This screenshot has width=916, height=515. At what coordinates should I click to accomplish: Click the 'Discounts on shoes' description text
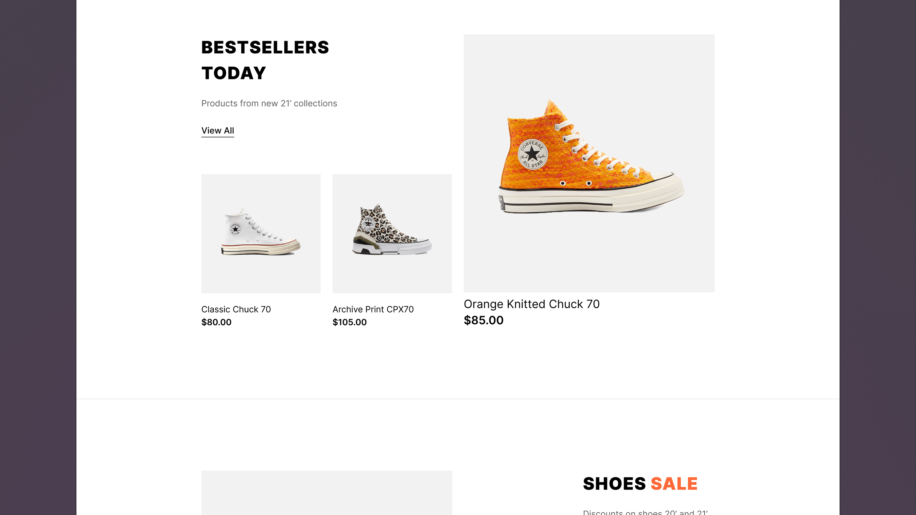click(x=645, y=512)
